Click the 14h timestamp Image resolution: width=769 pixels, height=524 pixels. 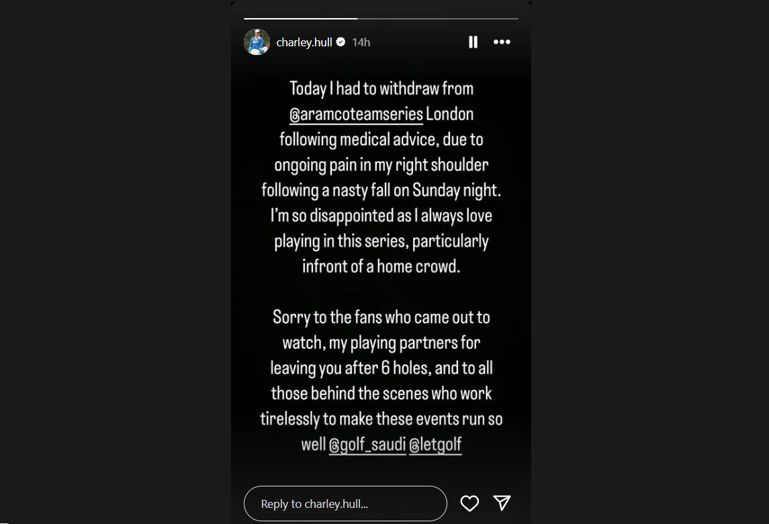pos(361,42)
